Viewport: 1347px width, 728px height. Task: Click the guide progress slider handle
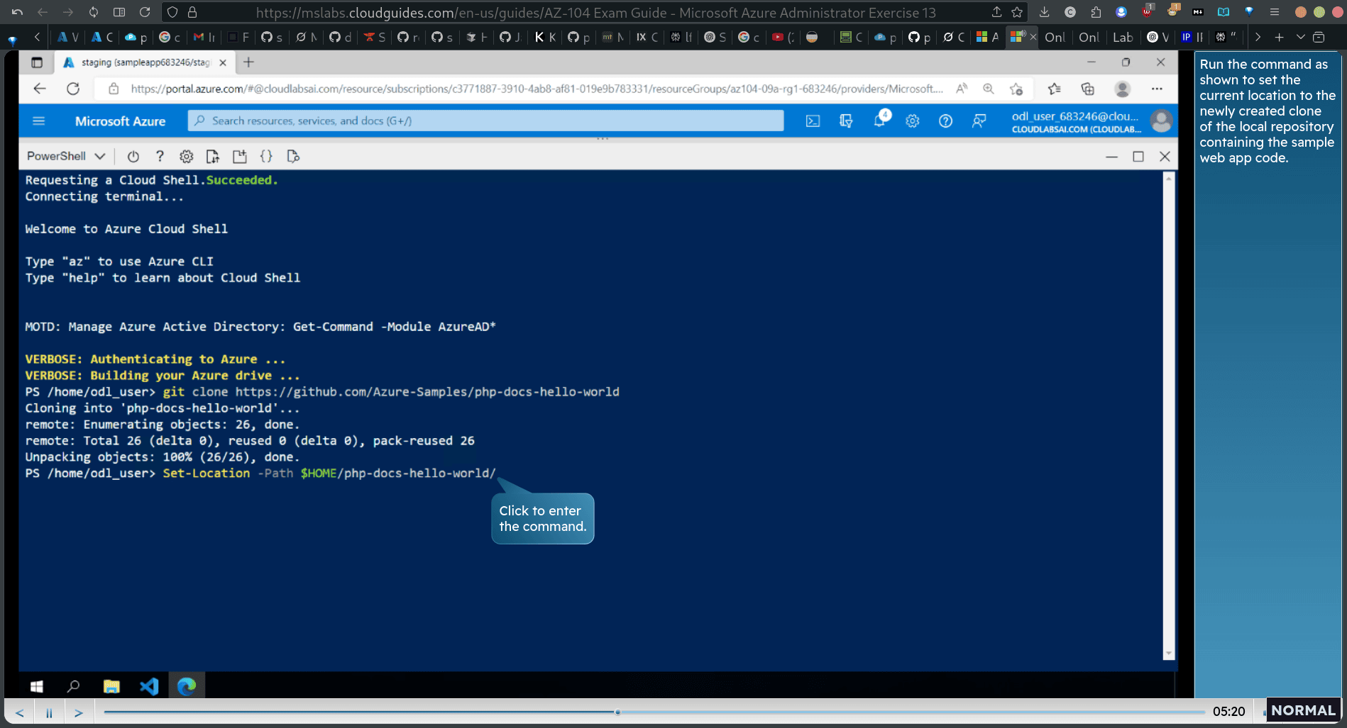pos(617,712)
